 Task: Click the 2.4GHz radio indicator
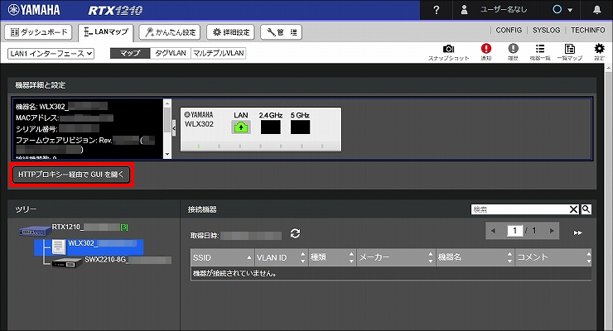271,127
